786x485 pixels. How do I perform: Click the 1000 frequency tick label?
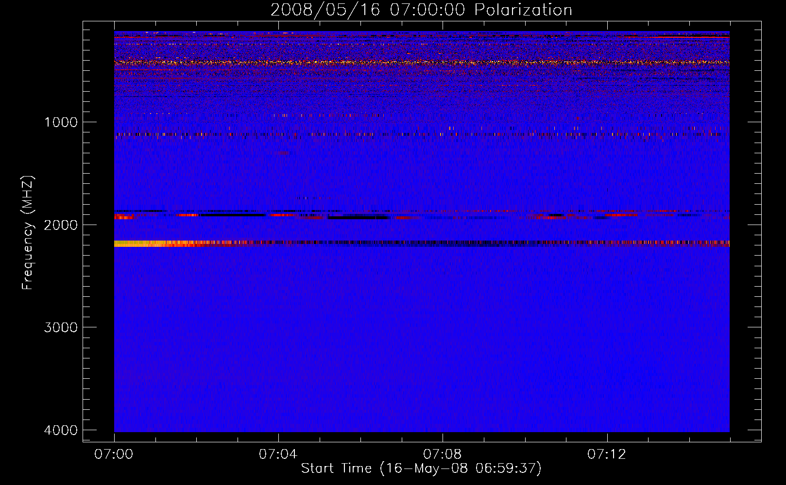pyautogui.click(x=61, y=122)
